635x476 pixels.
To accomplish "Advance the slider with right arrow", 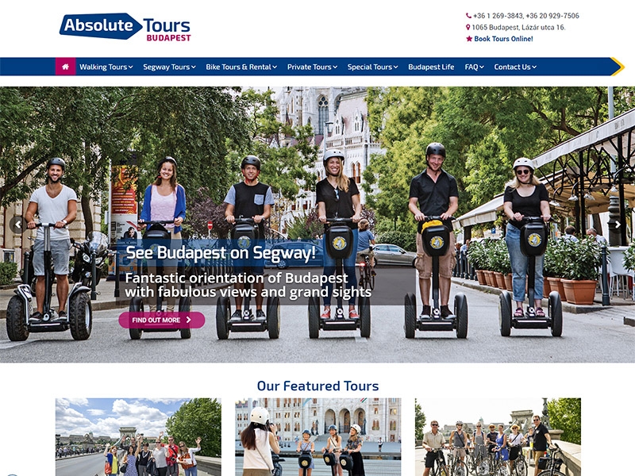I will (x=618, y=225).
